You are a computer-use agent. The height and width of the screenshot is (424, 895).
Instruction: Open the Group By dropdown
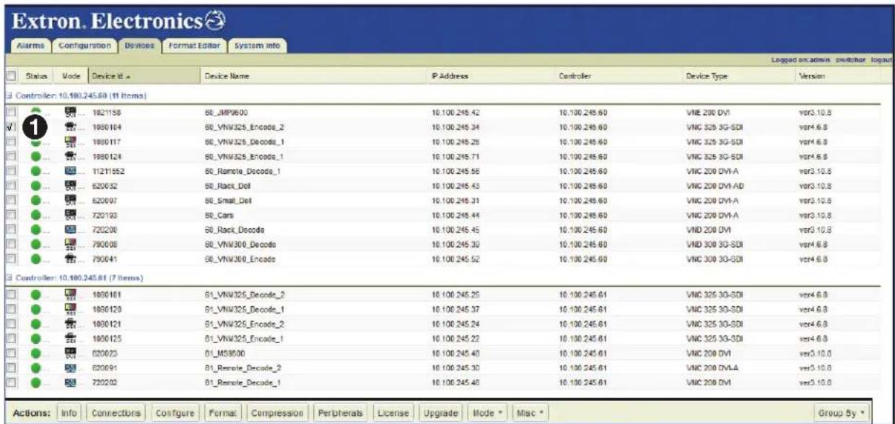pyautogui.click(x=840, y=412)
